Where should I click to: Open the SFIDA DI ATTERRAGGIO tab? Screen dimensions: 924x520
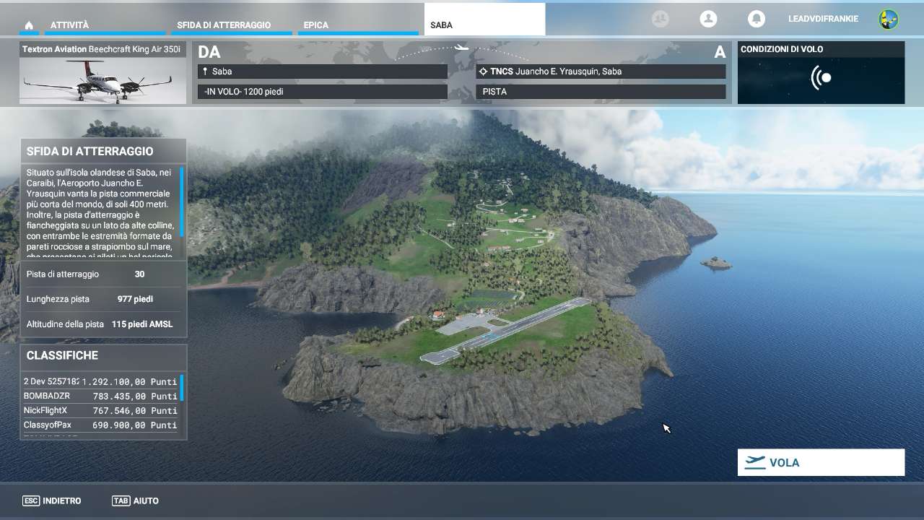[x=224, y=25]
